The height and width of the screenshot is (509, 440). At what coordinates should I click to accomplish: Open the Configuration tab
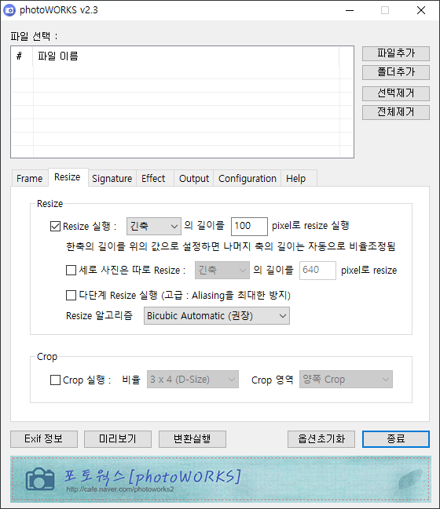point(247,178)
